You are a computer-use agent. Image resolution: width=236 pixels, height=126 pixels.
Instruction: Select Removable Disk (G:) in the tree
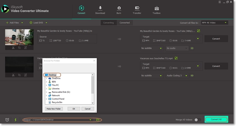pyautogui.click(x=61, y=92)
